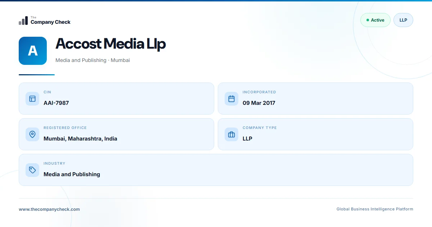Click The Company Check bar-chart logo icon
Viewport: 432px width, 227px height.
click(x=23, y=21)
